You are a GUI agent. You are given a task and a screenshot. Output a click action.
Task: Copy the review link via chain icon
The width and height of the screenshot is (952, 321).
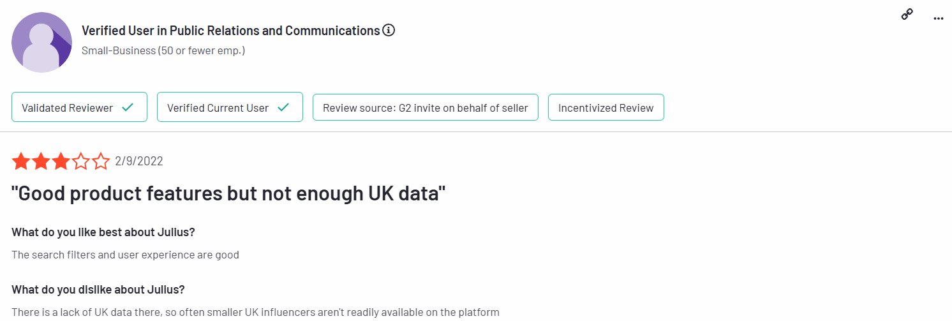(907, 15)
